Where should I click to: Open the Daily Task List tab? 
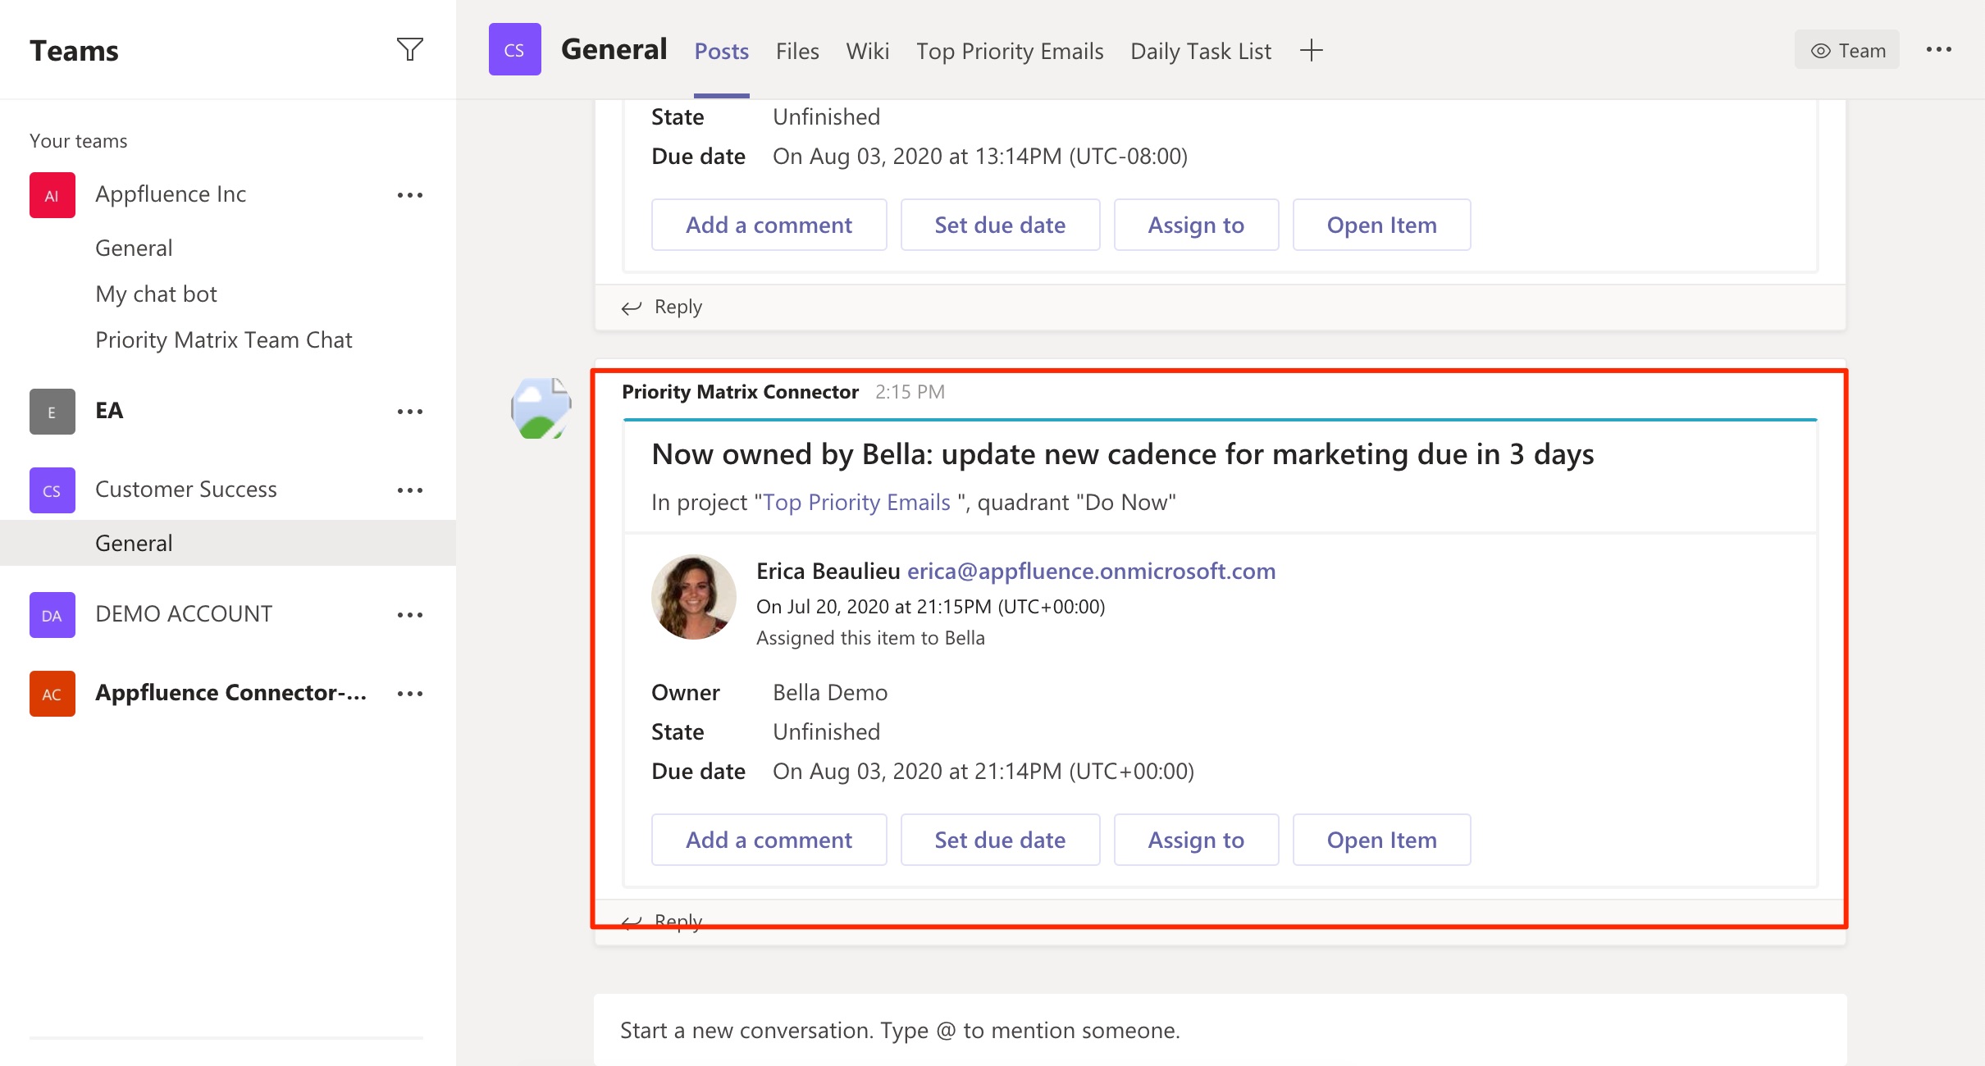tap(1200, 50)
